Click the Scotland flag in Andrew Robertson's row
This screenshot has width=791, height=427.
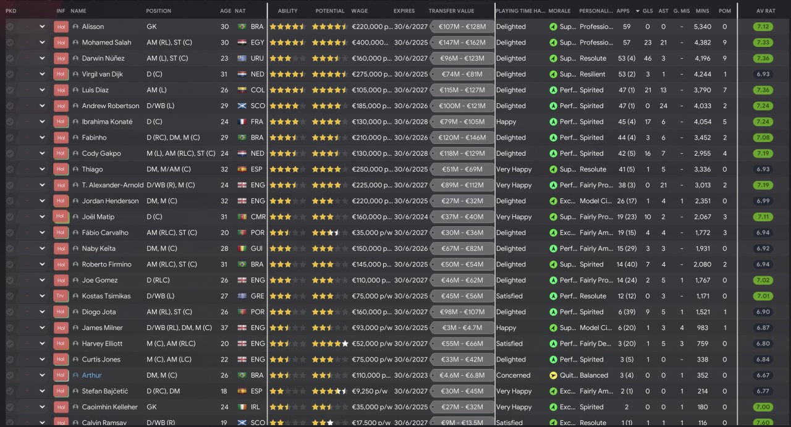tap(242, 106)
